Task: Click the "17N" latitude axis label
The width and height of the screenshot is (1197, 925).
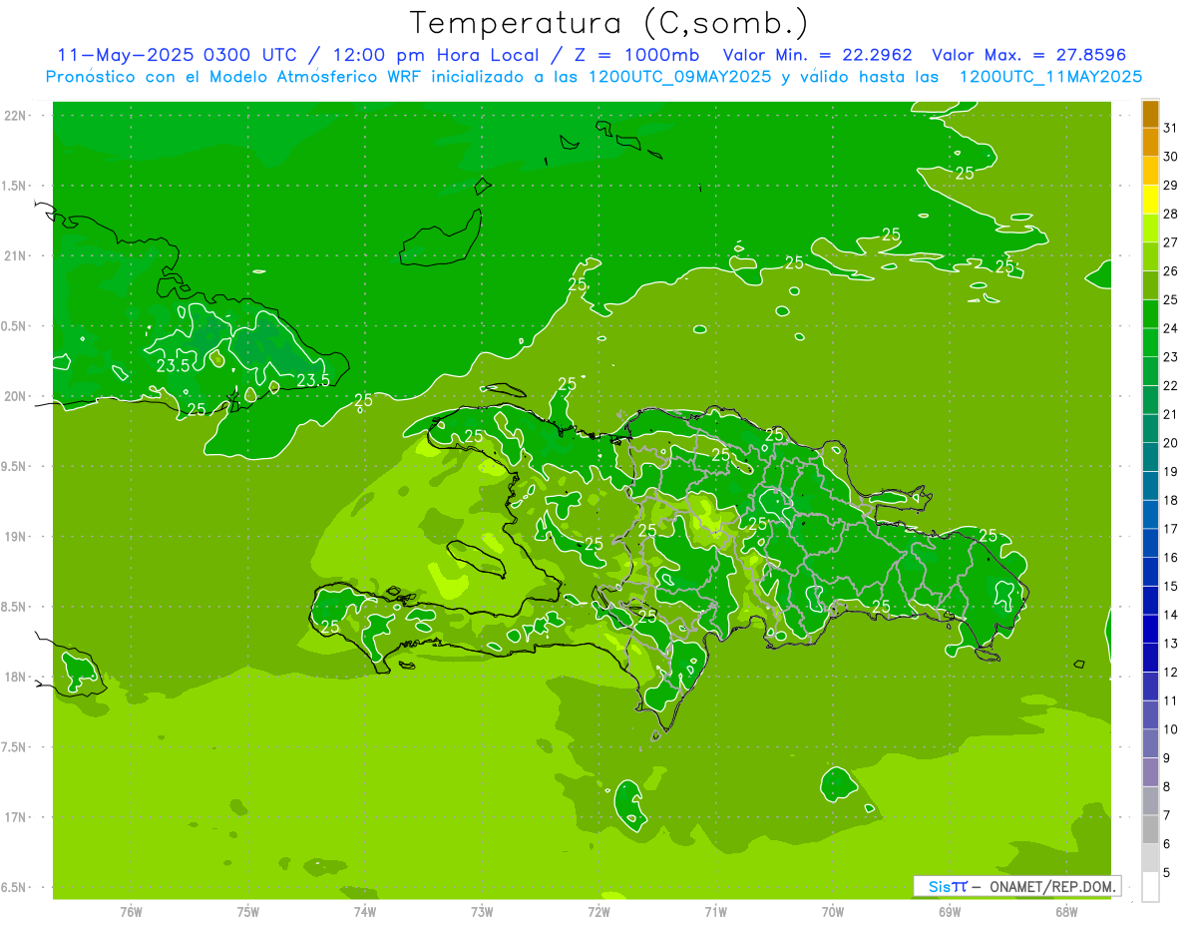Action: click(17, 818)
